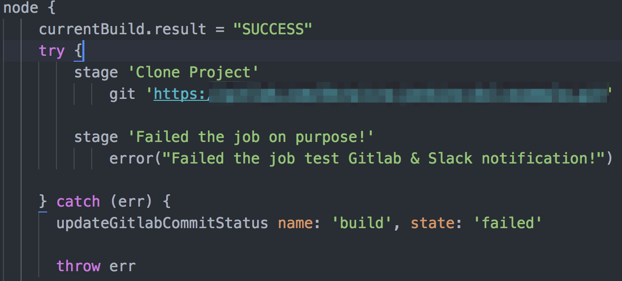Click the 'throw' keyword
This screenshot has width=622, height=281.
[78, 266]
